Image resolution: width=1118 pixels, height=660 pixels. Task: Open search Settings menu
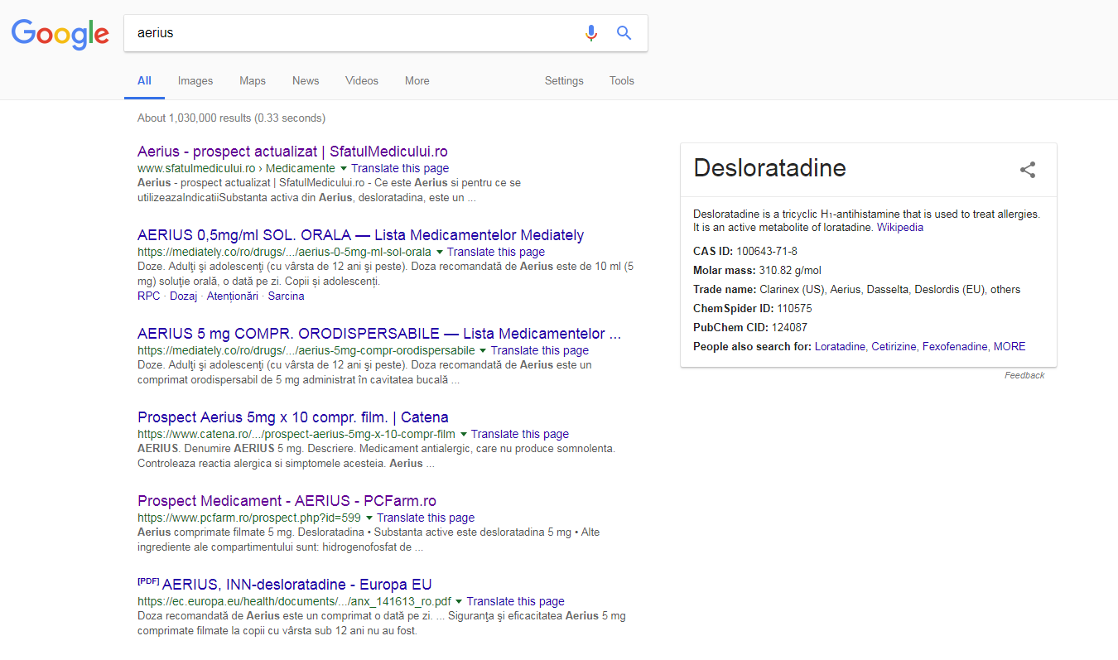point(564,81)
